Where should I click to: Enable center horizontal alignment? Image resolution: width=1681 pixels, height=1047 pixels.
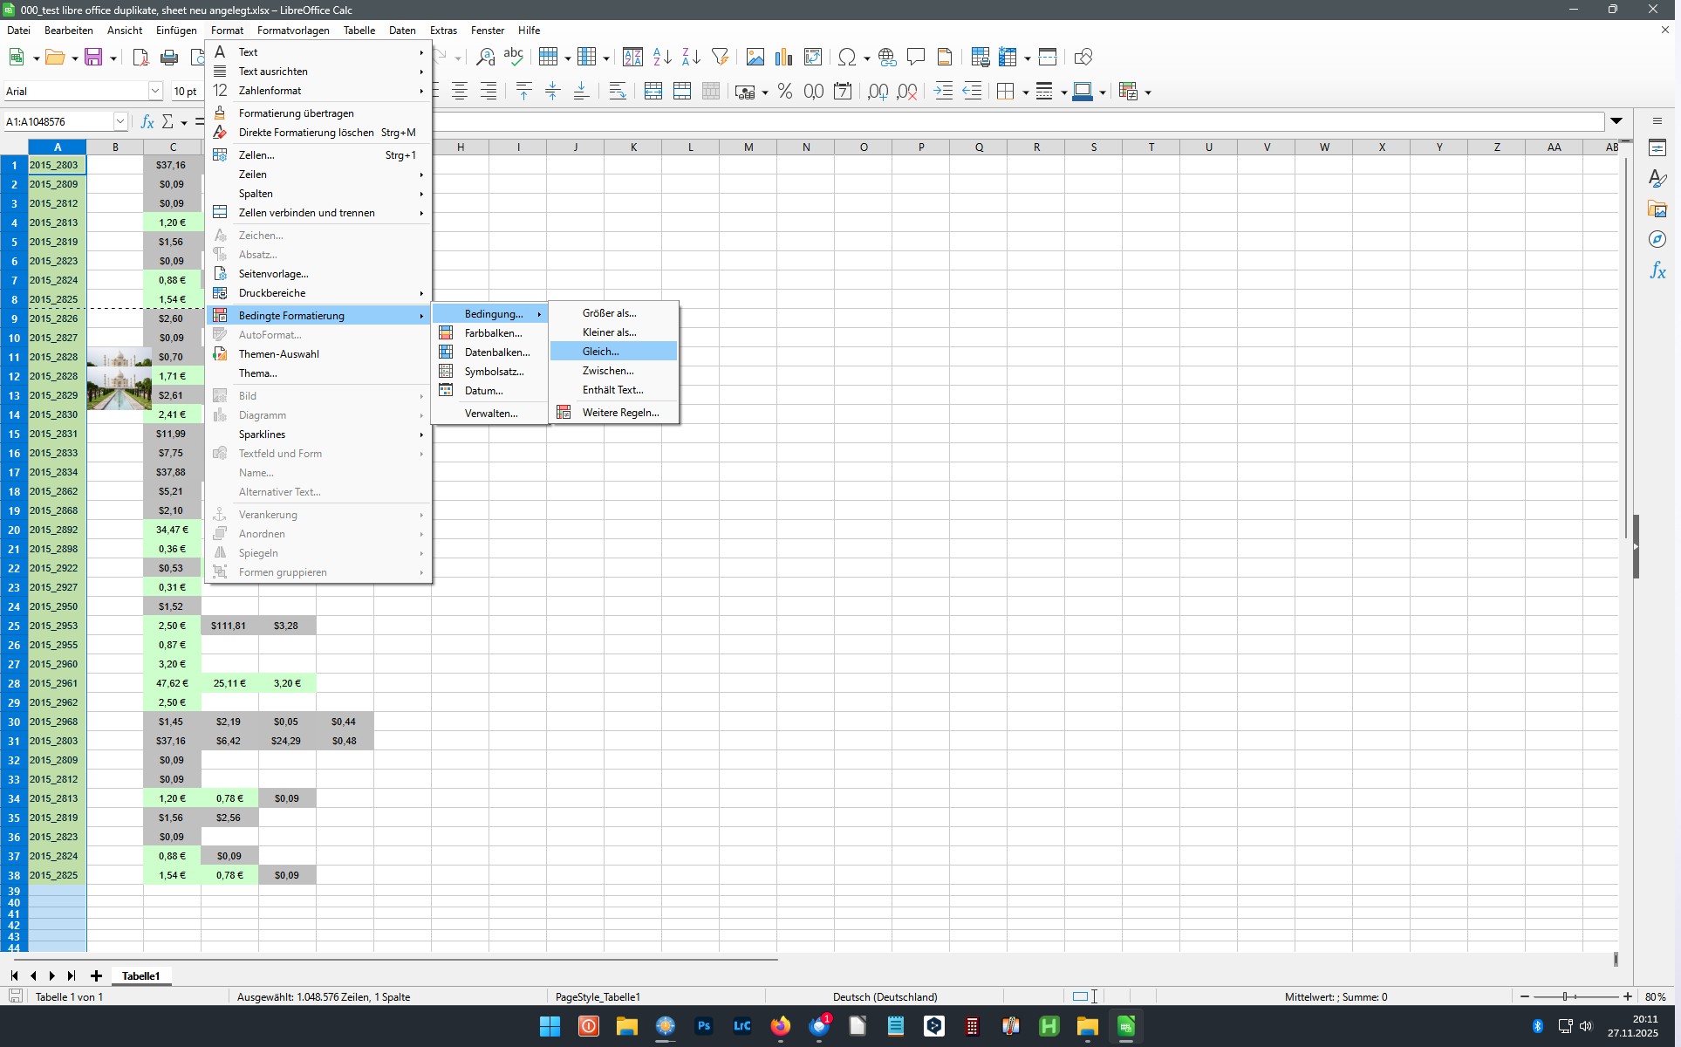(460, 91)
